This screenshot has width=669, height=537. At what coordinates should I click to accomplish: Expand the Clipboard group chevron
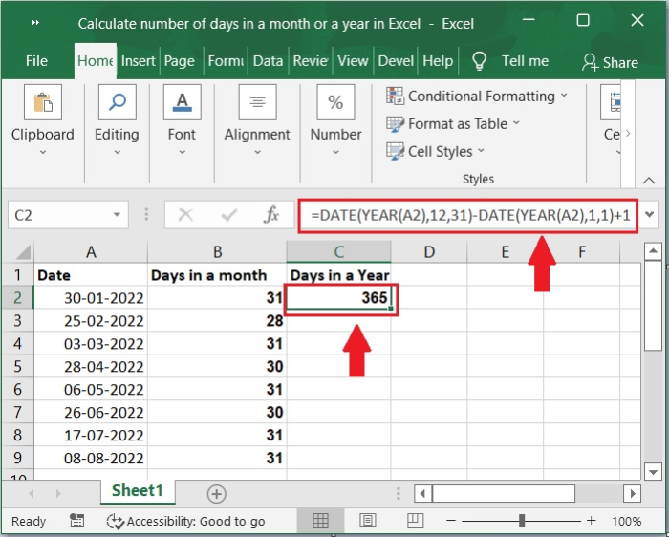[x=43, y=152]
